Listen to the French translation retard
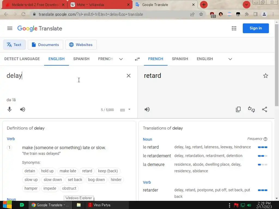The image size is (279, 209). (147, 109)
